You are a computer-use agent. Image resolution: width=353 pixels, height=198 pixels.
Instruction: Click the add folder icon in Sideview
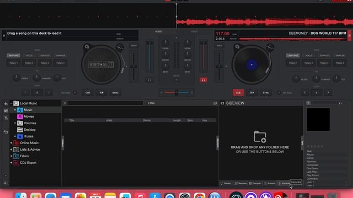pos(260,137)
